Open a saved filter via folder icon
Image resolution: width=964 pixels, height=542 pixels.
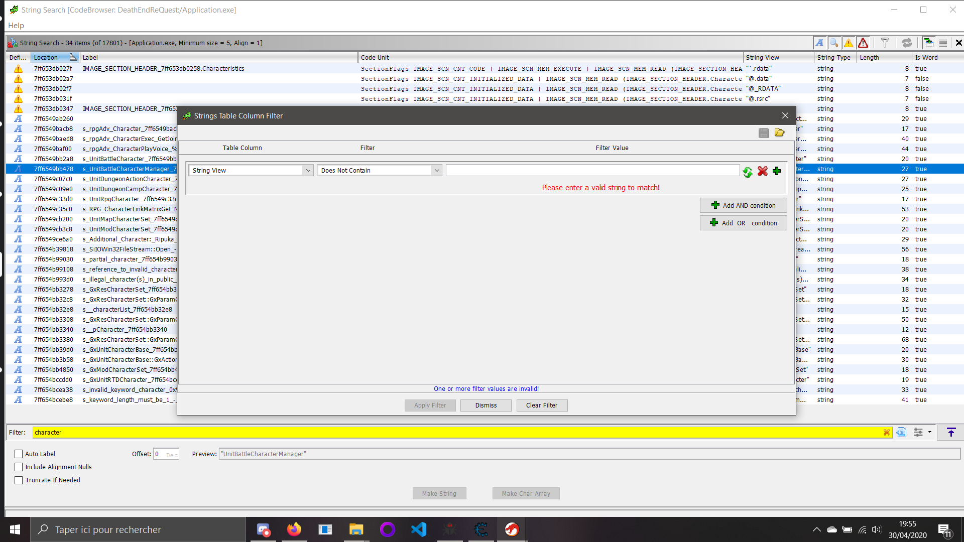779,132
